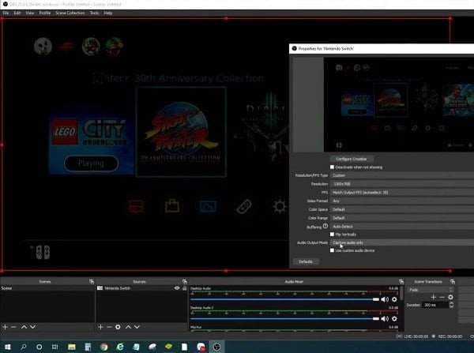The height and width of the screenshot is (353, 474).
Task: Open the Color Range dropdown
Action: click(x=402, y=218)
